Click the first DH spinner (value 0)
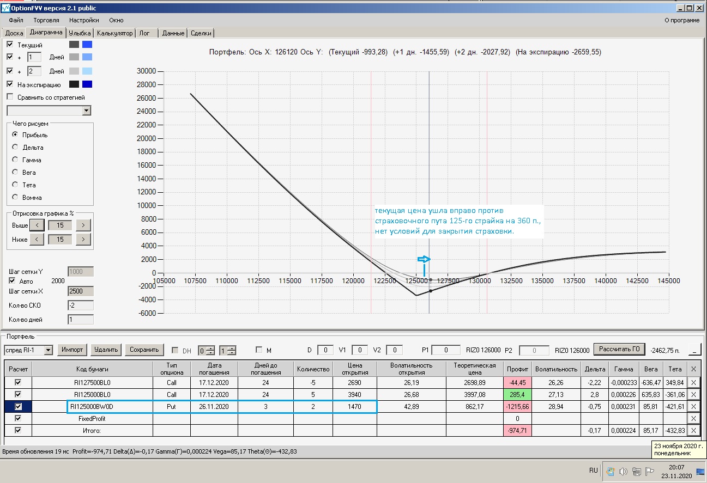The image size is (707, 483). 207,350
